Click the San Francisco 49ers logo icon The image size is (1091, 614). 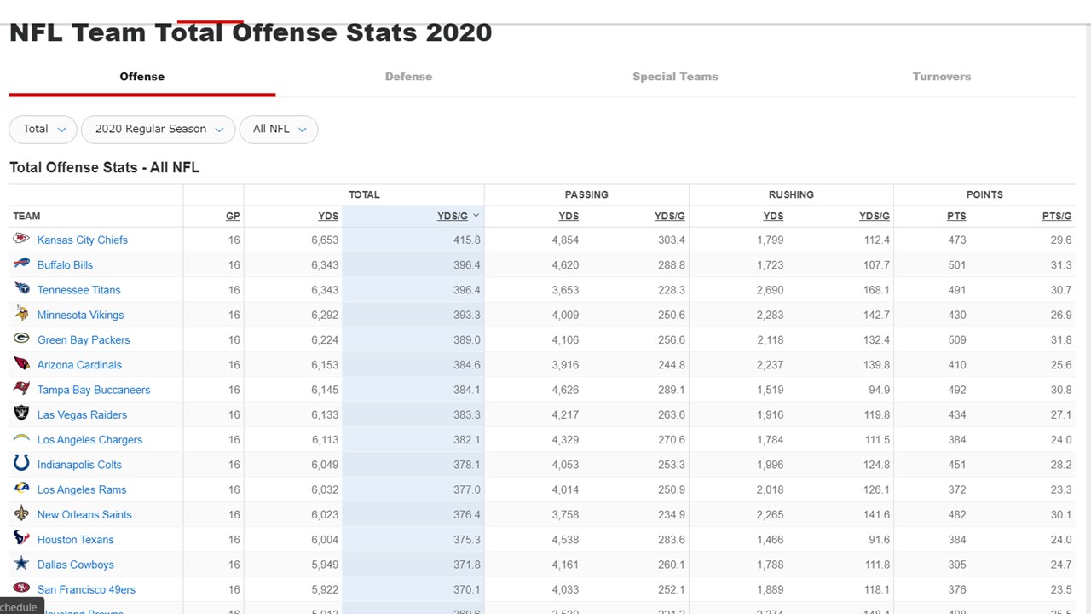(x=21, y=588)
